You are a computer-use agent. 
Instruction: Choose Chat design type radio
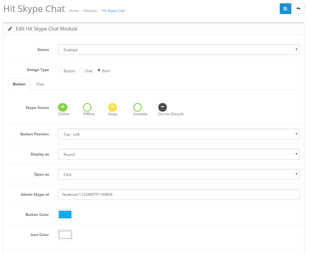(81, 70)
